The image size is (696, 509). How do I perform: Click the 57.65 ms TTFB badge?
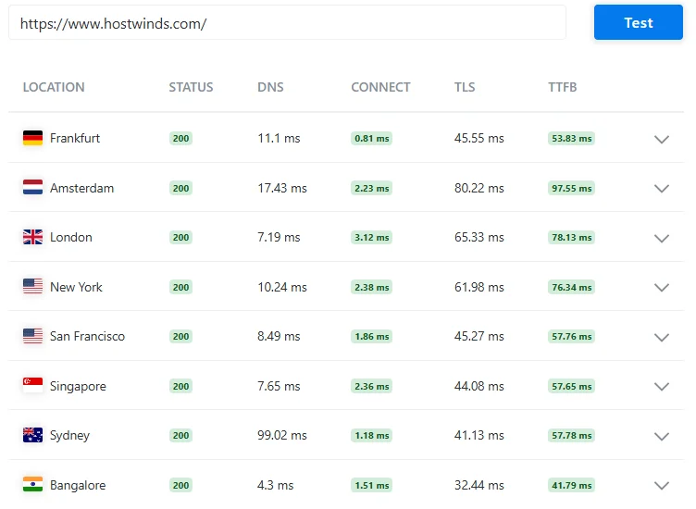571,386
